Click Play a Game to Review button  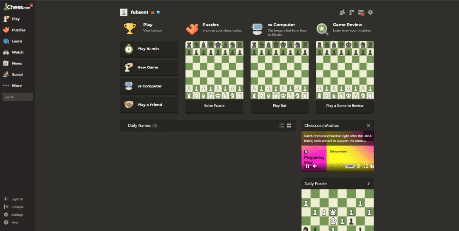(345, 106)
